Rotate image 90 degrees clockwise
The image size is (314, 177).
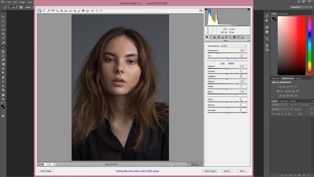click(101, 11)
